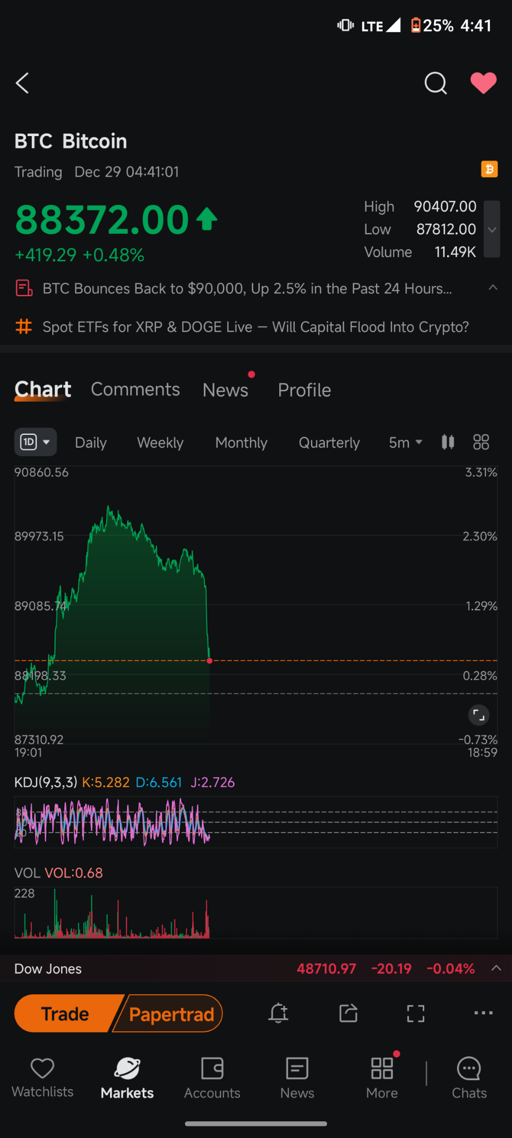
Task: Enter fullscreen with the bracket icon
Action: point(415,1013)
